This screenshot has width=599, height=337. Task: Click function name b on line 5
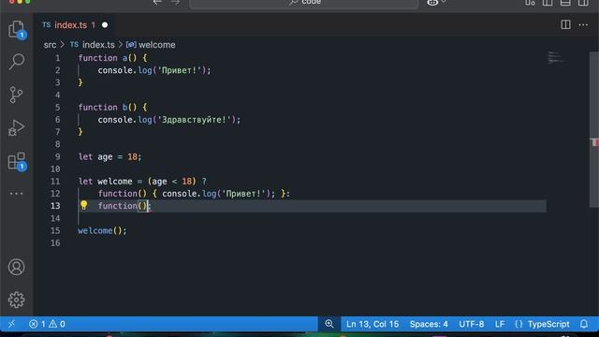[x=124, y=108]
